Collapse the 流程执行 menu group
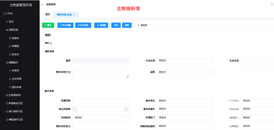Viewport: 274px width, 130px height. [37, 62]
